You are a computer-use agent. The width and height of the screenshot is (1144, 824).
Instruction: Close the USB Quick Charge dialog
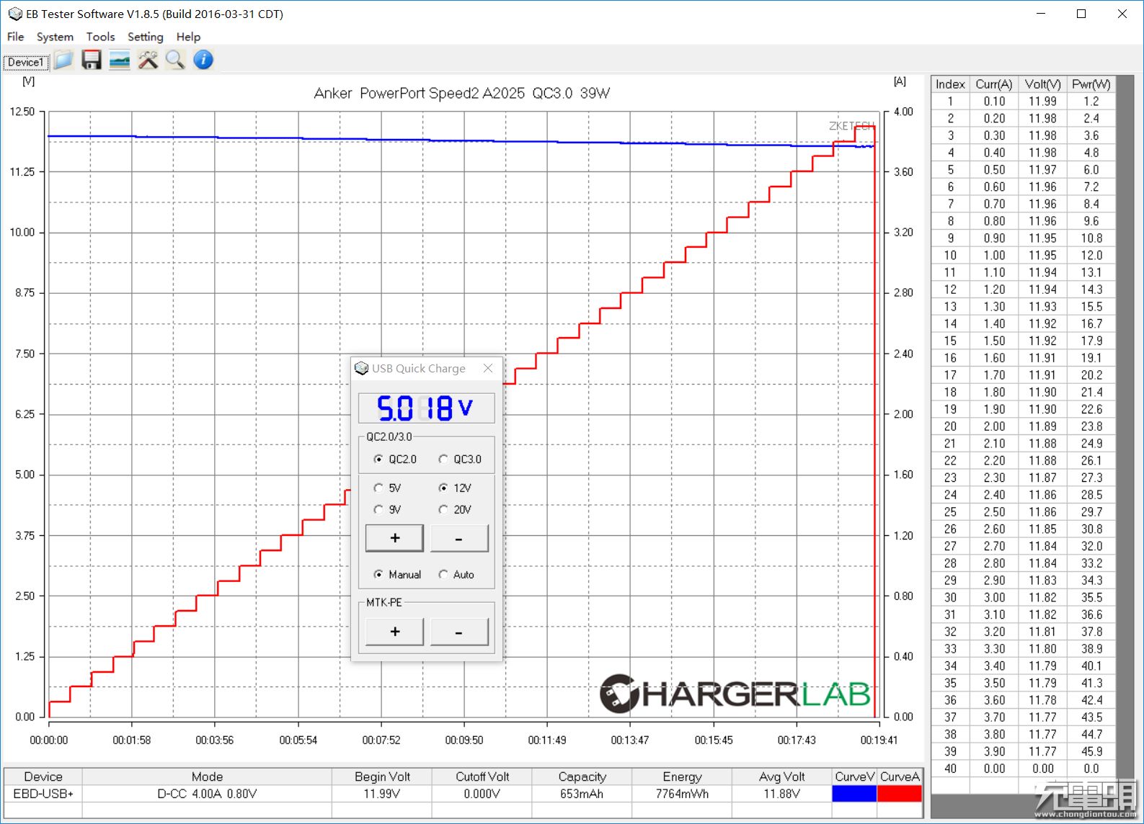[x=488, y=368]
